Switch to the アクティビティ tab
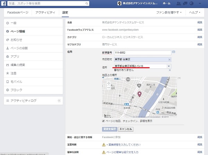The width and height of the screenshot is (208, 155). [45, 12]
